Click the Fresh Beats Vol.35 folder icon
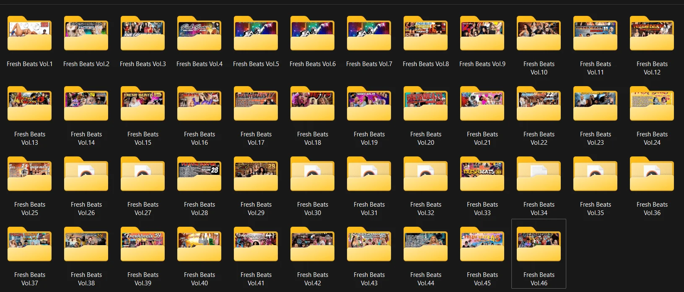The width and height of the screenshot is (684, 292). pyautogui.click(x=596, y=174)
